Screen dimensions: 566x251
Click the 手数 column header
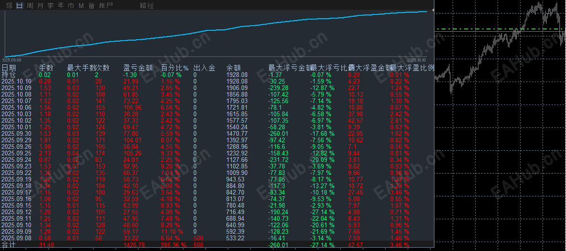click(x=46, y=68)
